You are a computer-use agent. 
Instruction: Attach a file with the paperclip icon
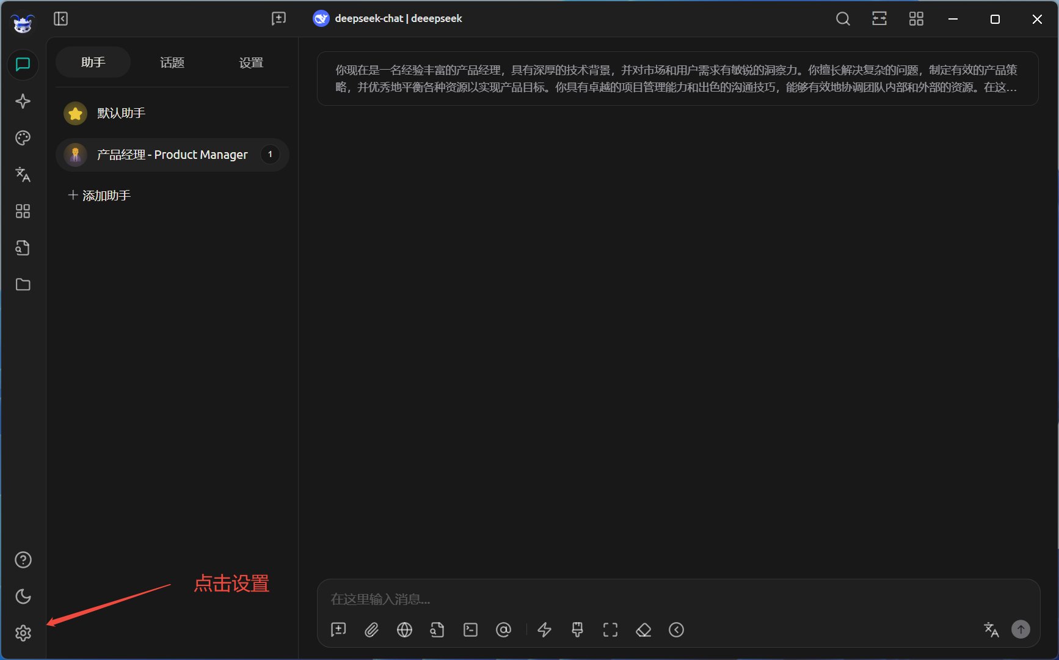[371, 630]
